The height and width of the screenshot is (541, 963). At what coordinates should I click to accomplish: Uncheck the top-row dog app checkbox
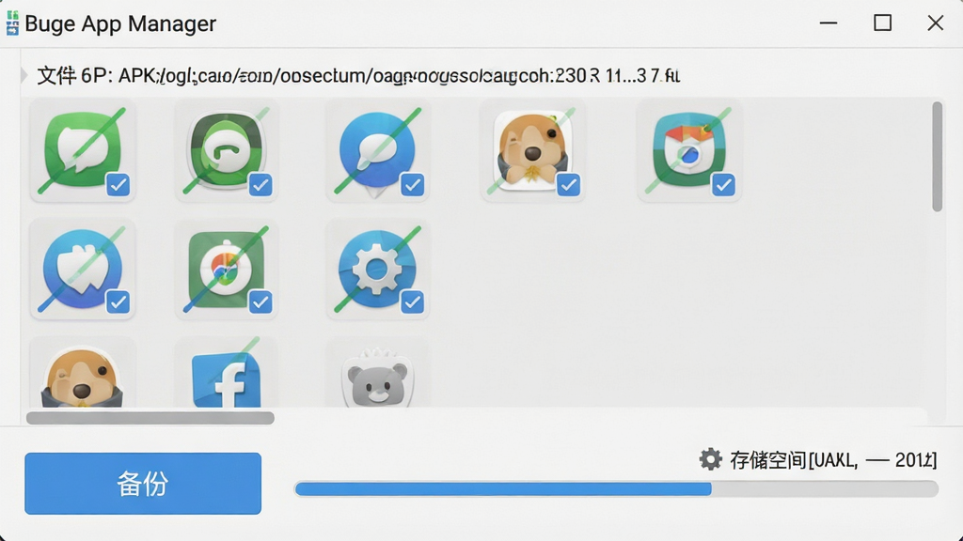tap(568, 185)
